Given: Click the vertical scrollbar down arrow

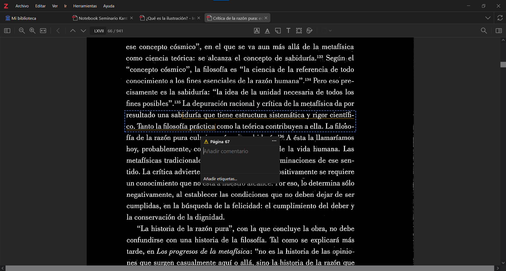Looking at the screenshot, I should 503,263.
